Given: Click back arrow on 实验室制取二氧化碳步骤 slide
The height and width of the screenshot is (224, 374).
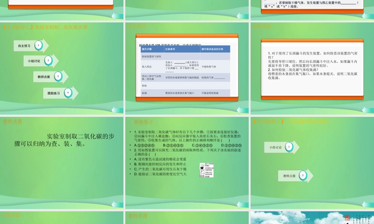Looking at the screenshot, I should (x=117, y=110).
